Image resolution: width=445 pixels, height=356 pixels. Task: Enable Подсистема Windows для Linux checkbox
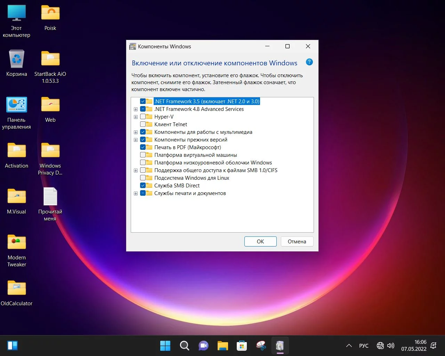click(143, 178)
